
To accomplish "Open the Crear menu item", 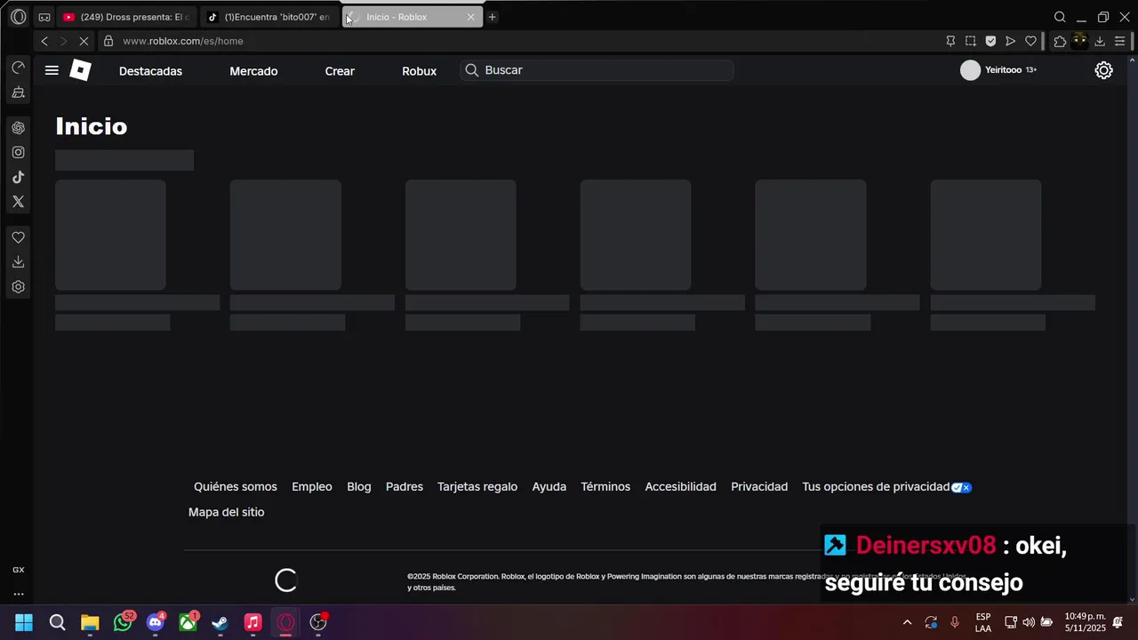I will point(340,71).
